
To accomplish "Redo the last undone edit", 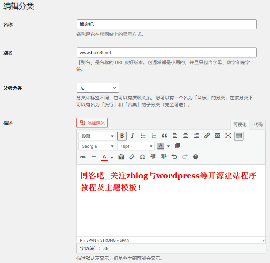I will 185,157.
